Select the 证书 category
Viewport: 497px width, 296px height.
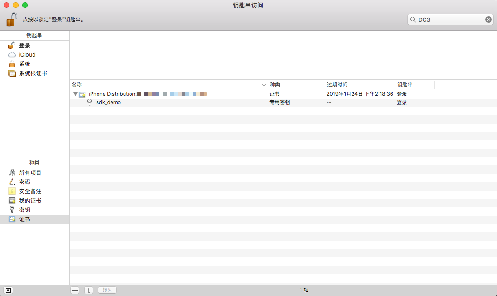(x=24, y=219)
